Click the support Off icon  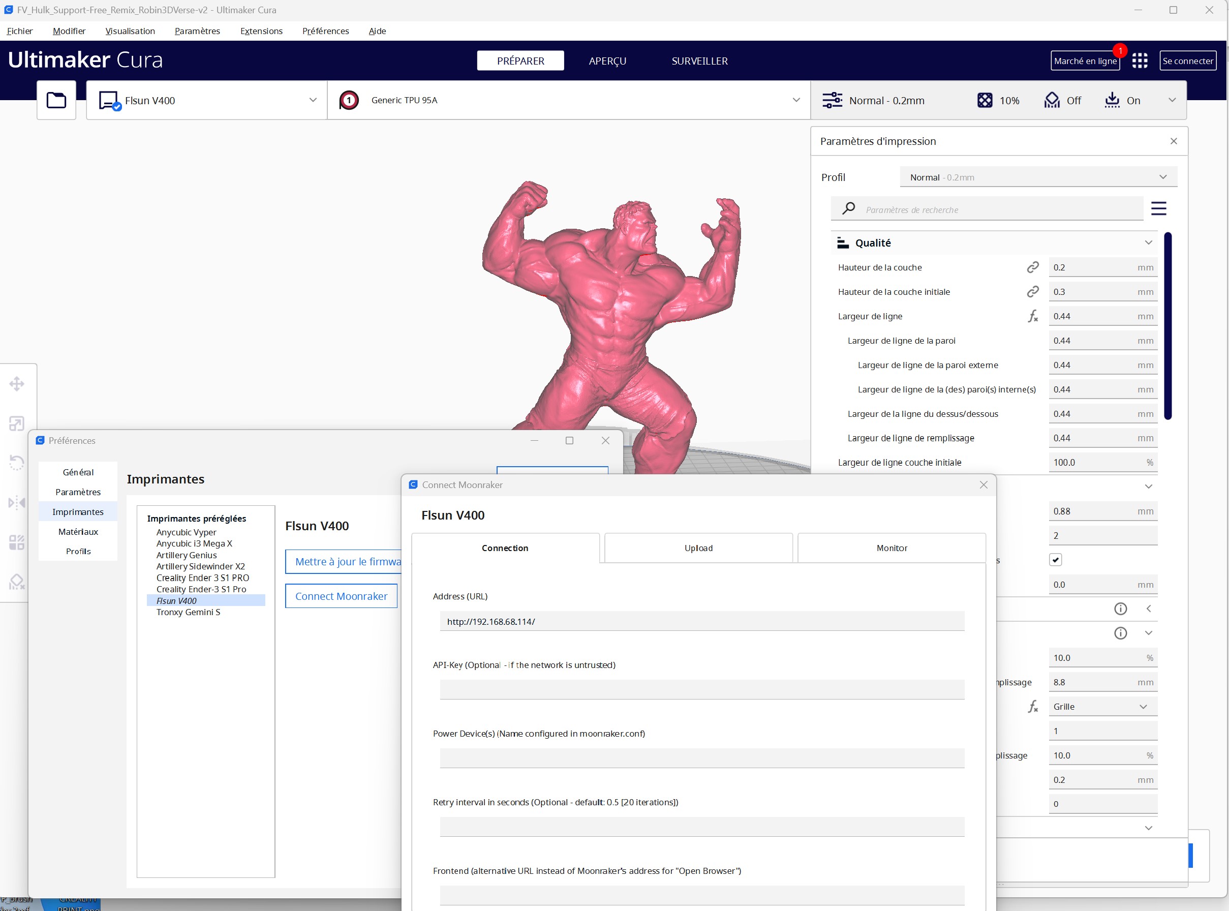click(1052, 100)
